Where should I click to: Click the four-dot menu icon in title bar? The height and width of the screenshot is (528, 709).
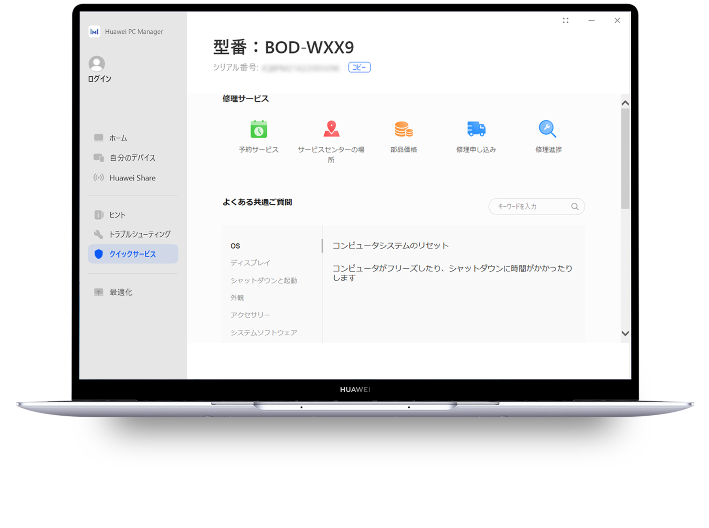click(566, 21)
